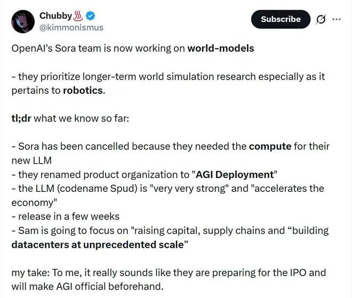Open the Grok slashed-circle icon

tap(321, 19)
